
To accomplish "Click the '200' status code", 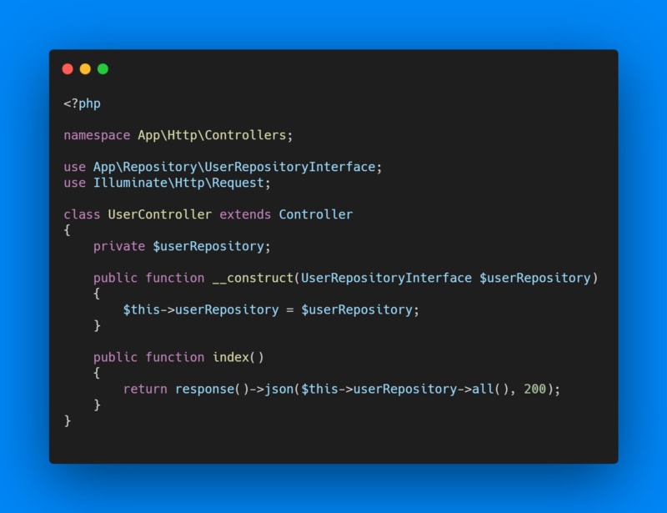I will click(x=534, y=389).
